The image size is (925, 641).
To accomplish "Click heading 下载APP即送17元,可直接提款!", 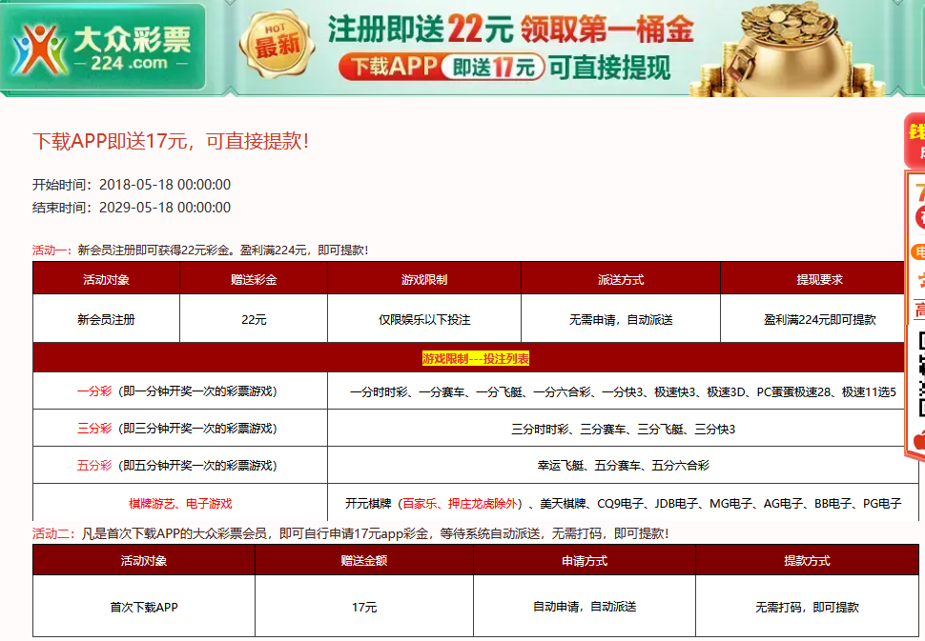I will (x=171, y=141).
